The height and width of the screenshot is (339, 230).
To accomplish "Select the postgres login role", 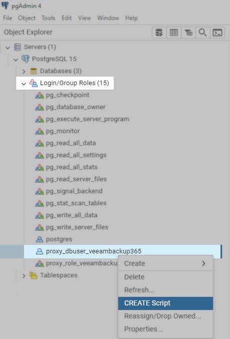I will point(59,239).
